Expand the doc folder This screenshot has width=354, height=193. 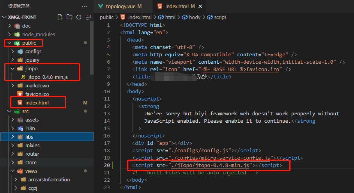point(9,26)
